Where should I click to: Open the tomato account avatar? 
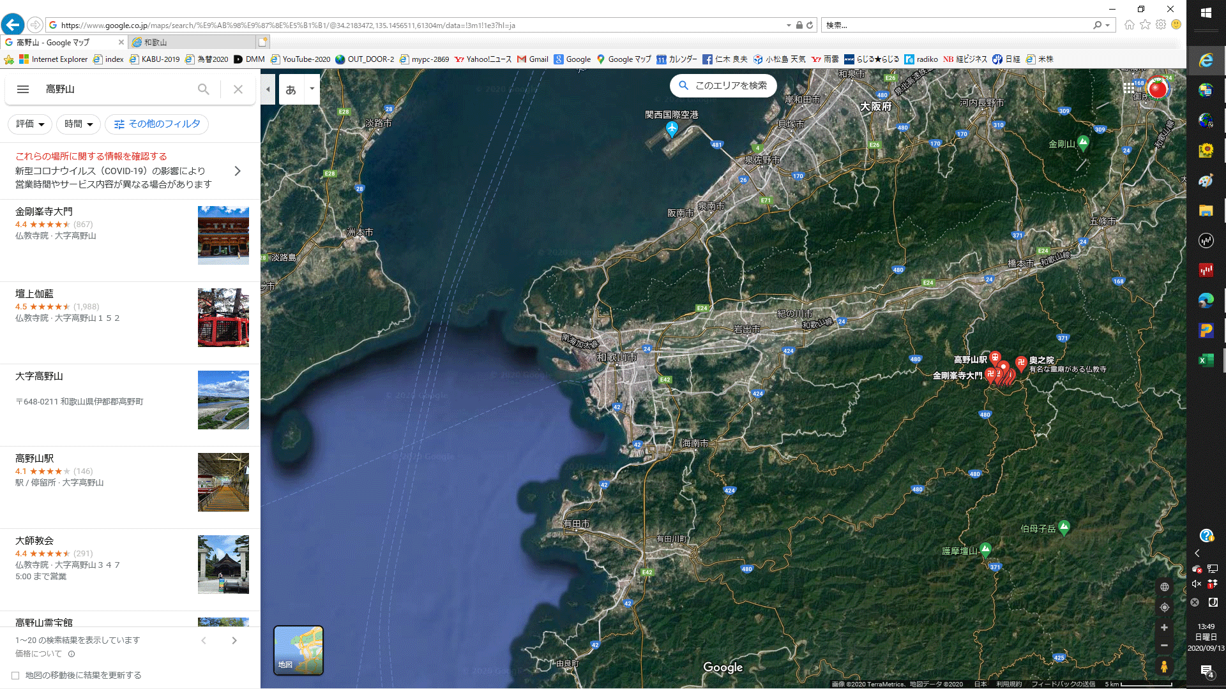click(x=1157, y=88)
